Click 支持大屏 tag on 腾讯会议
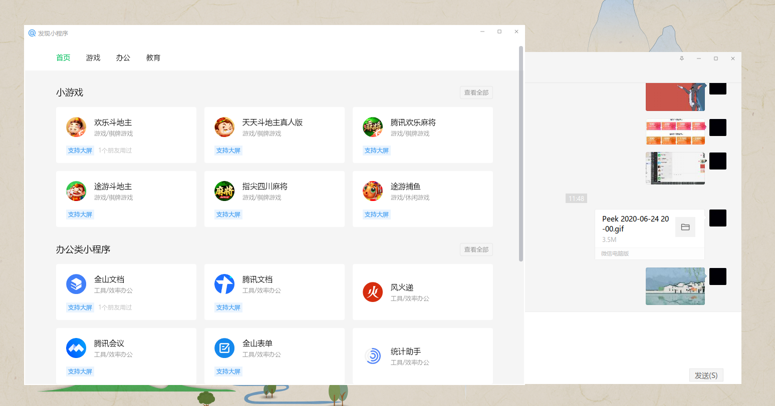The image size is (775, 406). coord(80,371)
